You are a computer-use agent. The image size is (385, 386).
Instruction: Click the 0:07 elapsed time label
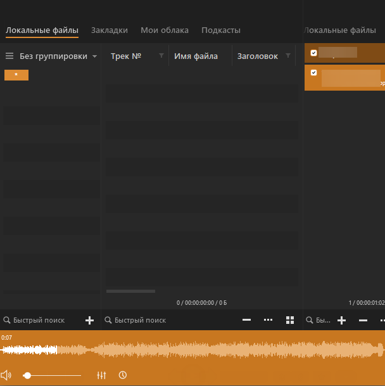[x=6, y=337]
